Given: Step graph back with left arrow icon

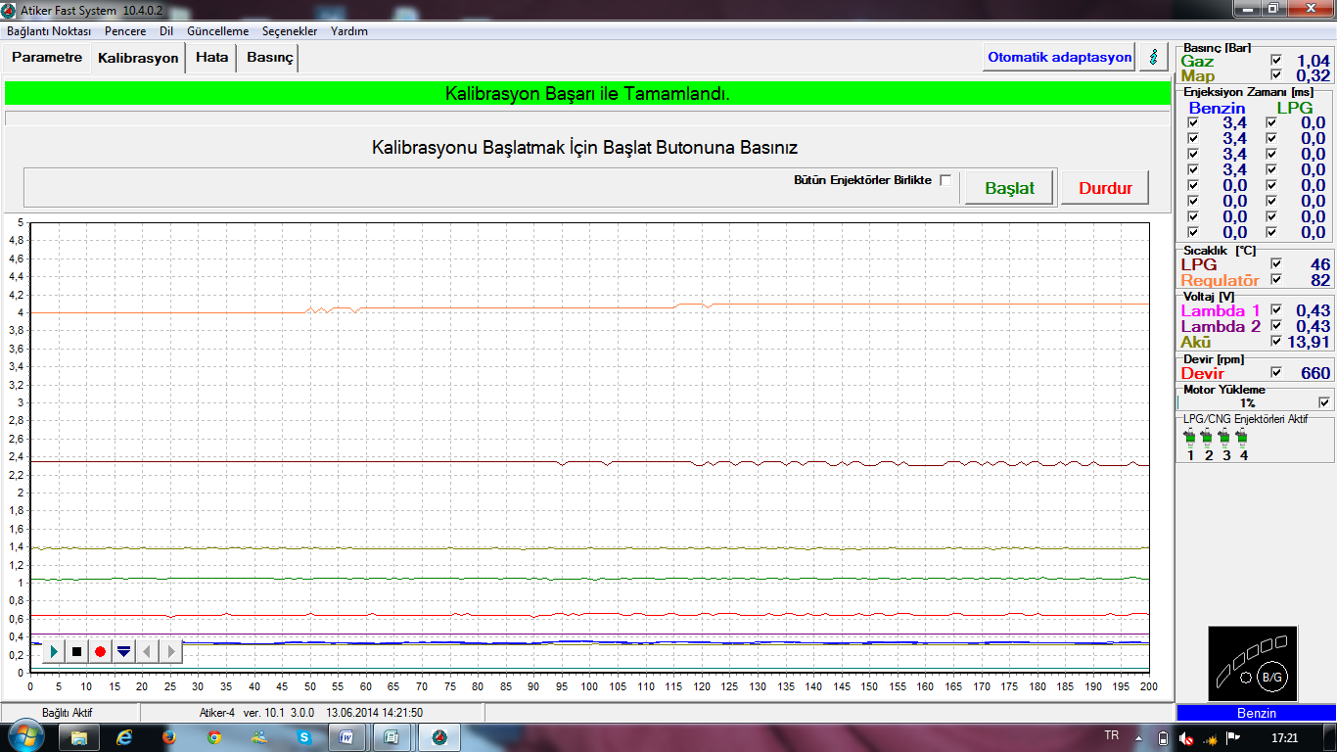Looking at the screenshot, I should coord(147,650).
